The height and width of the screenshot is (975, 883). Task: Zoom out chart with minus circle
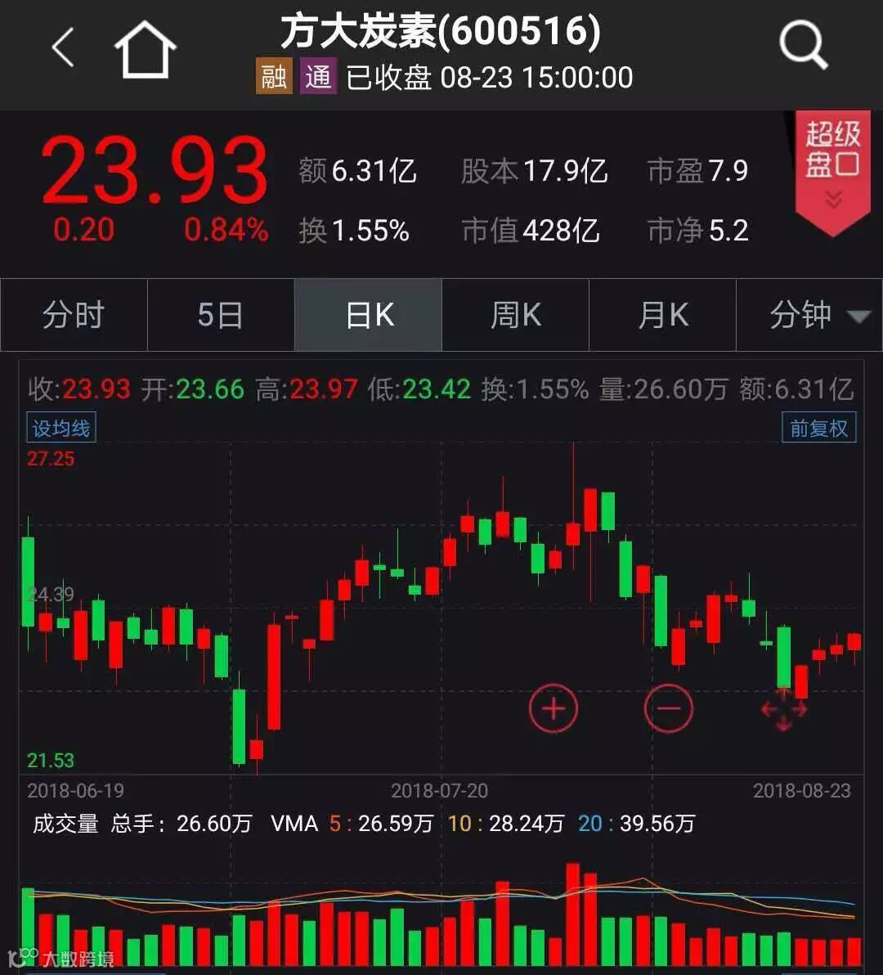pyautogui.click(x=668, y=708)
